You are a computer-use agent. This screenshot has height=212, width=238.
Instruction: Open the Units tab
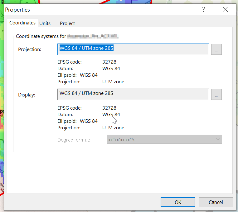point(45,23)
